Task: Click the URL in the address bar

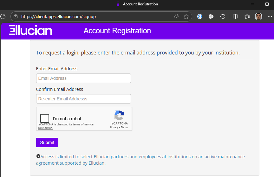Action: [x=58, y=16]
